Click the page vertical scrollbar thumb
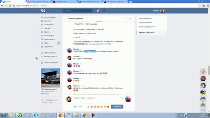 click(x=209, y=70)
